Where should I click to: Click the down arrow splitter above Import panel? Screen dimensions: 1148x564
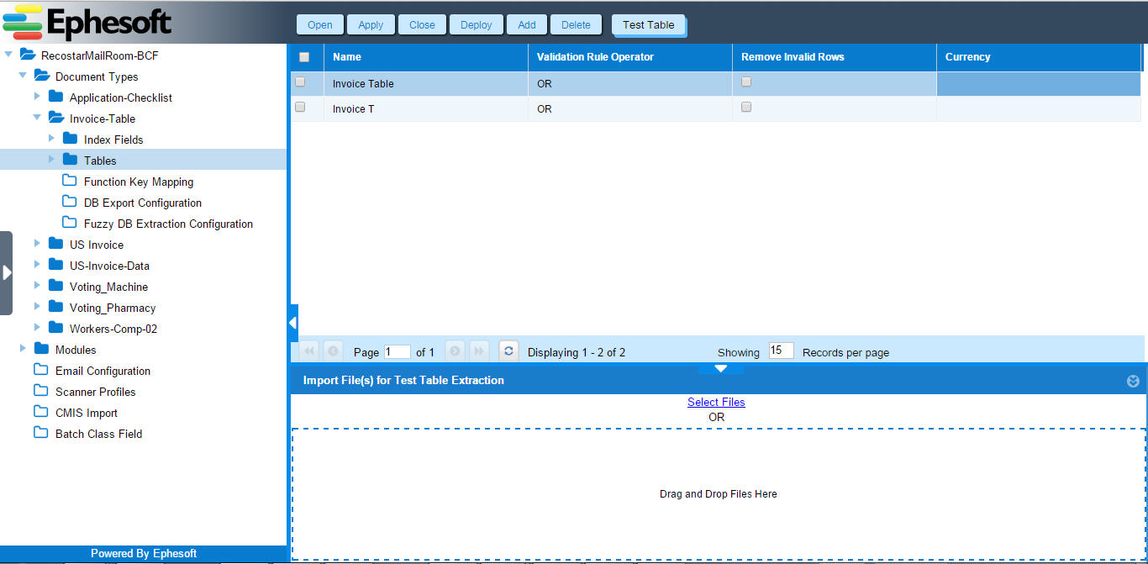[720, 368]
